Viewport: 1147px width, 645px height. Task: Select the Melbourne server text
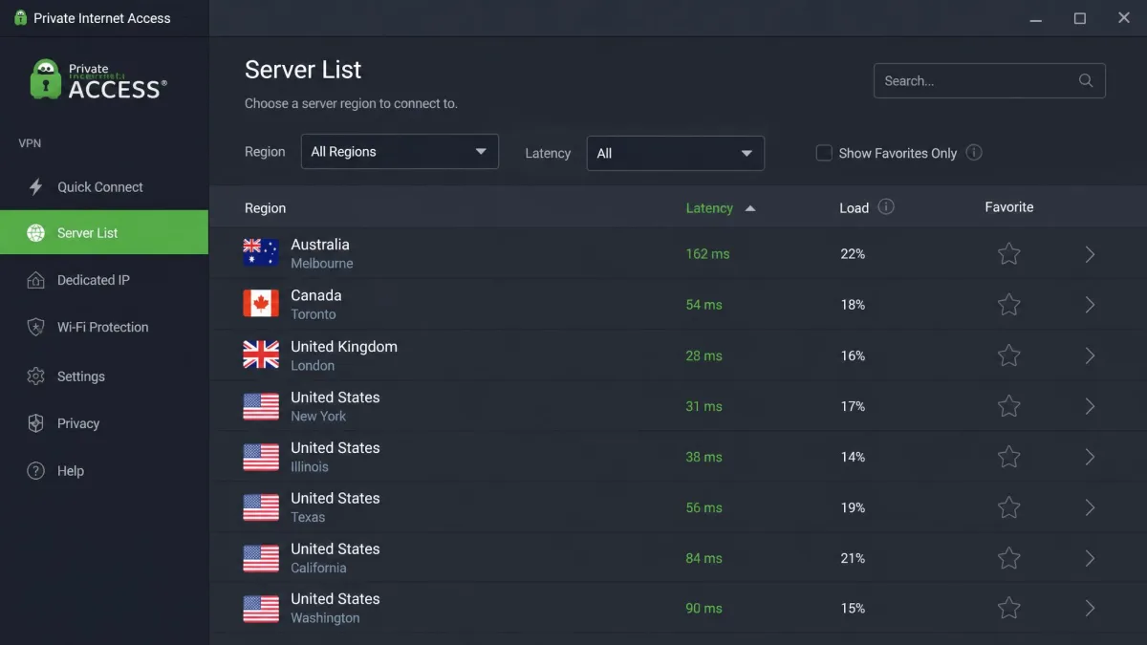pos(322,264)
